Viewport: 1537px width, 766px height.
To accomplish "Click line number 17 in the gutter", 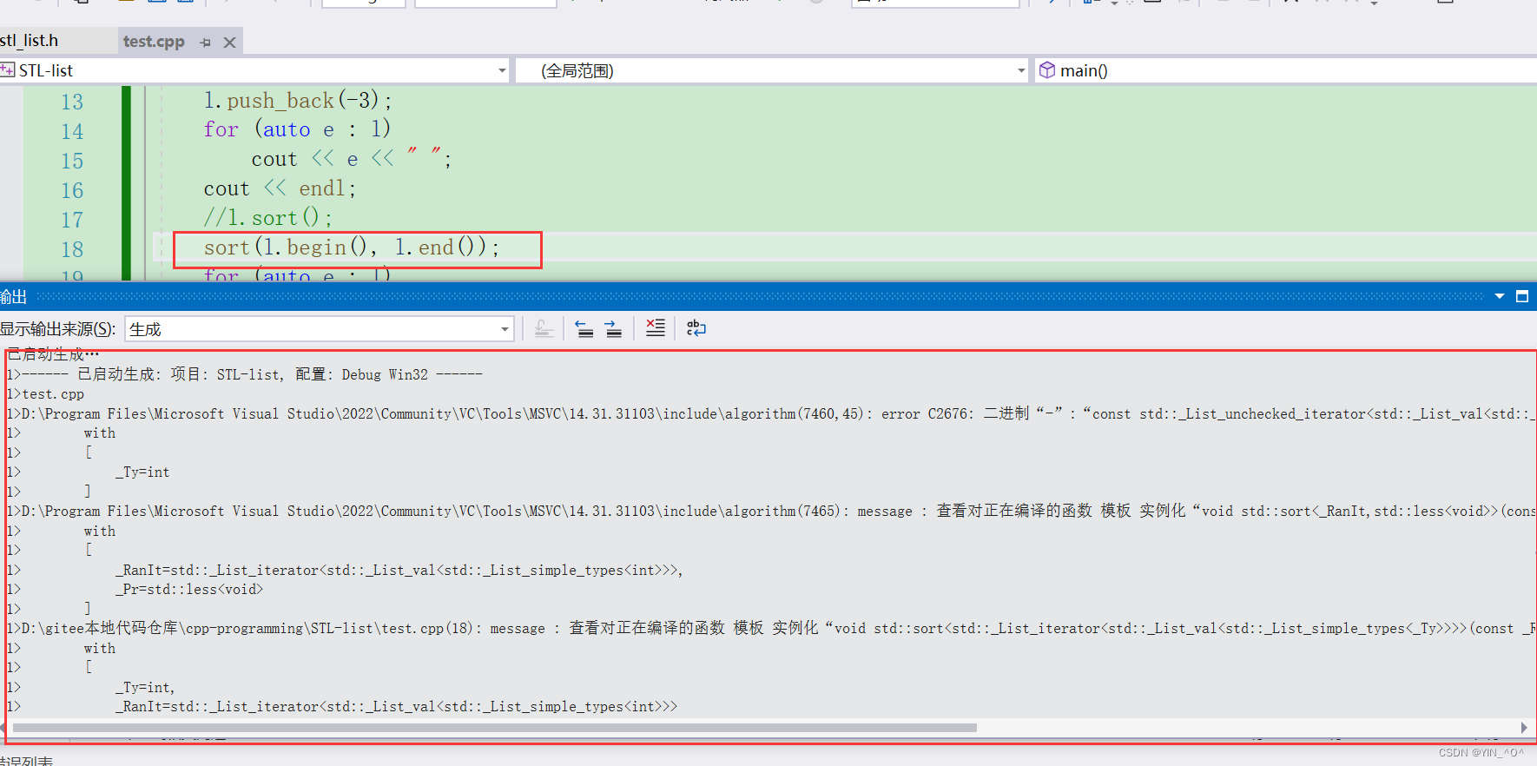I will [72, 221].
